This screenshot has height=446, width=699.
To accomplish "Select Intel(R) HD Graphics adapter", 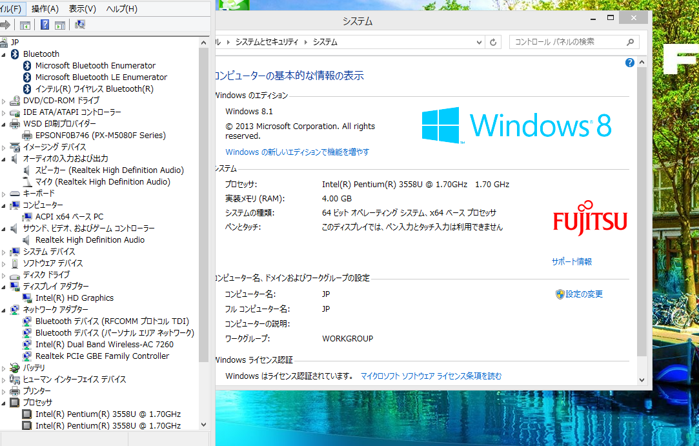I will pos(74,298).
